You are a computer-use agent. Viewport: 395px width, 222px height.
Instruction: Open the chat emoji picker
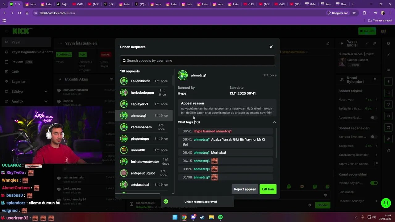click(x=325, y=195)
